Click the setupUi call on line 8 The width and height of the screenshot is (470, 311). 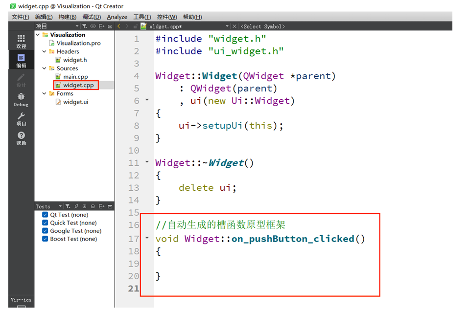222,125
